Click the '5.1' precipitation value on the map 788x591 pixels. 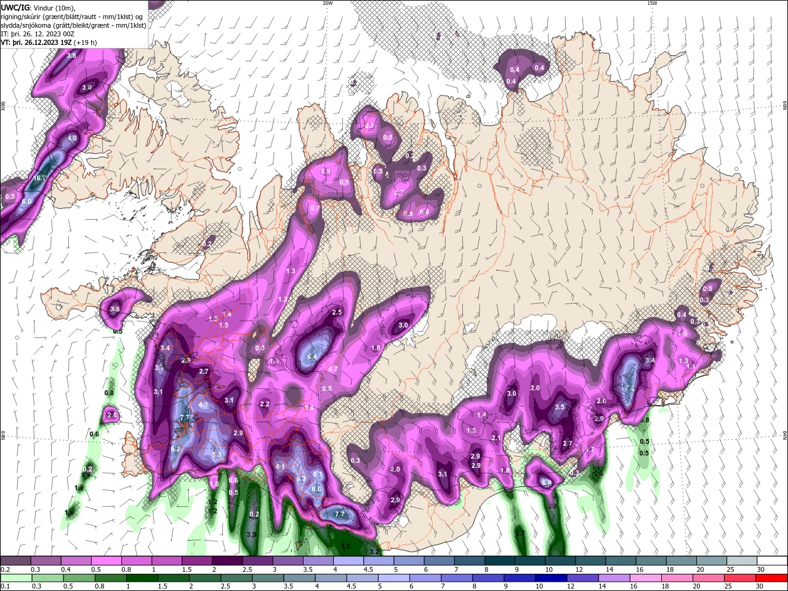coord(317,474)
